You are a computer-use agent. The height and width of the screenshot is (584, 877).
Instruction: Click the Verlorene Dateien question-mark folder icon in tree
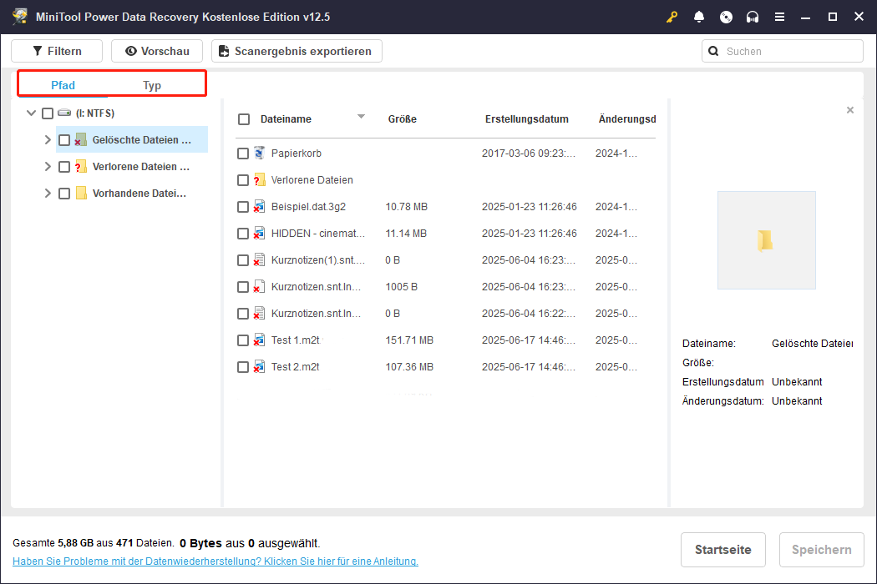(x=80, y=167)
